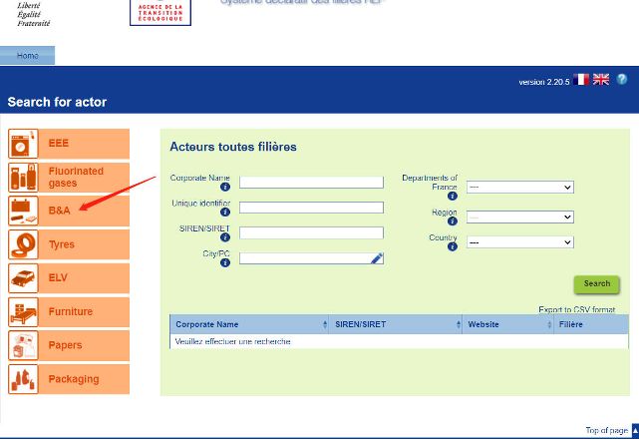
Task: Select the Furniture bed icon
Action: point(24,312)
